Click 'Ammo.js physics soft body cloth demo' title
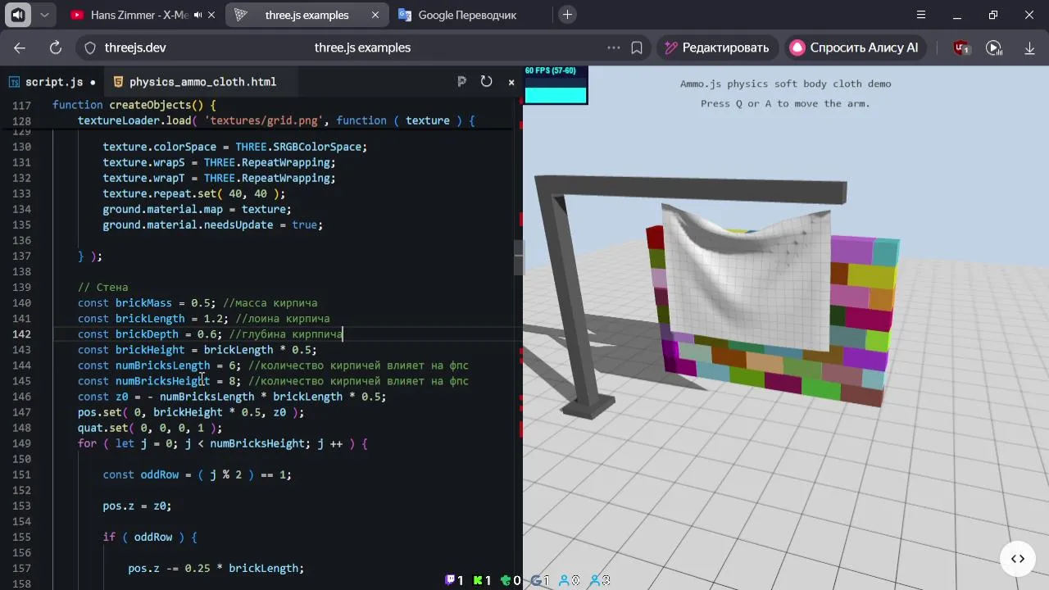The width and height of the screenshot is (1049, 590). (x=785, y=84)
